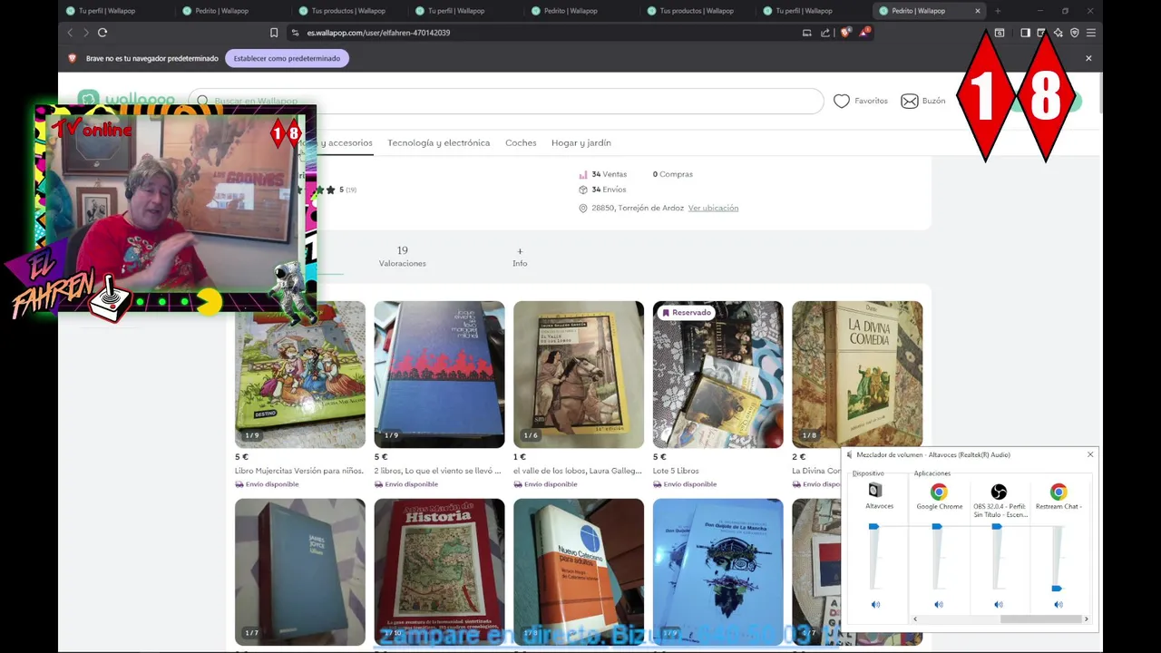Viewport: 1161px width, 653px height.
Task: Mute Restream Chat in volume mixer
Action: tap(1059, 604)
